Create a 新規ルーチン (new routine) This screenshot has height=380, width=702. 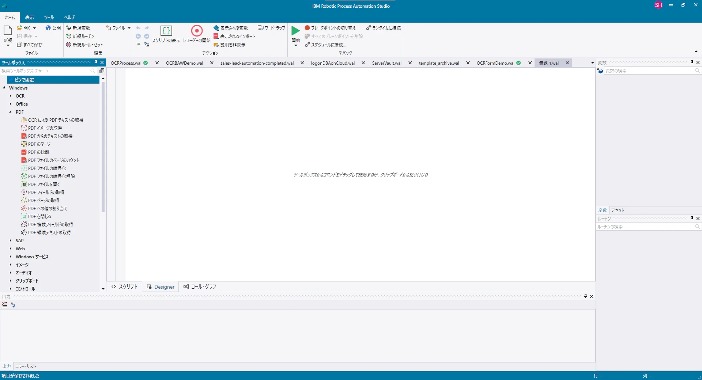(x=80, y=36)
